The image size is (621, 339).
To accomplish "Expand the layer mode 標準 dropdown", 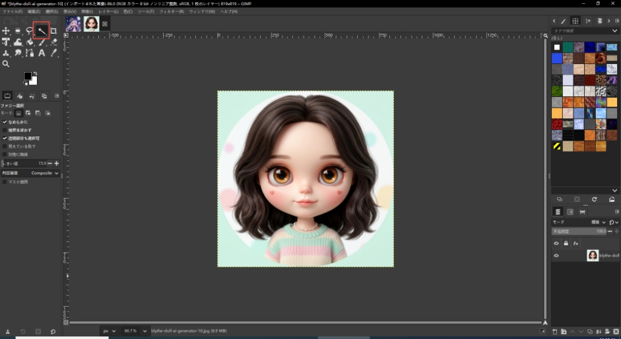I will pyautogui.click(x=597, y=222).
